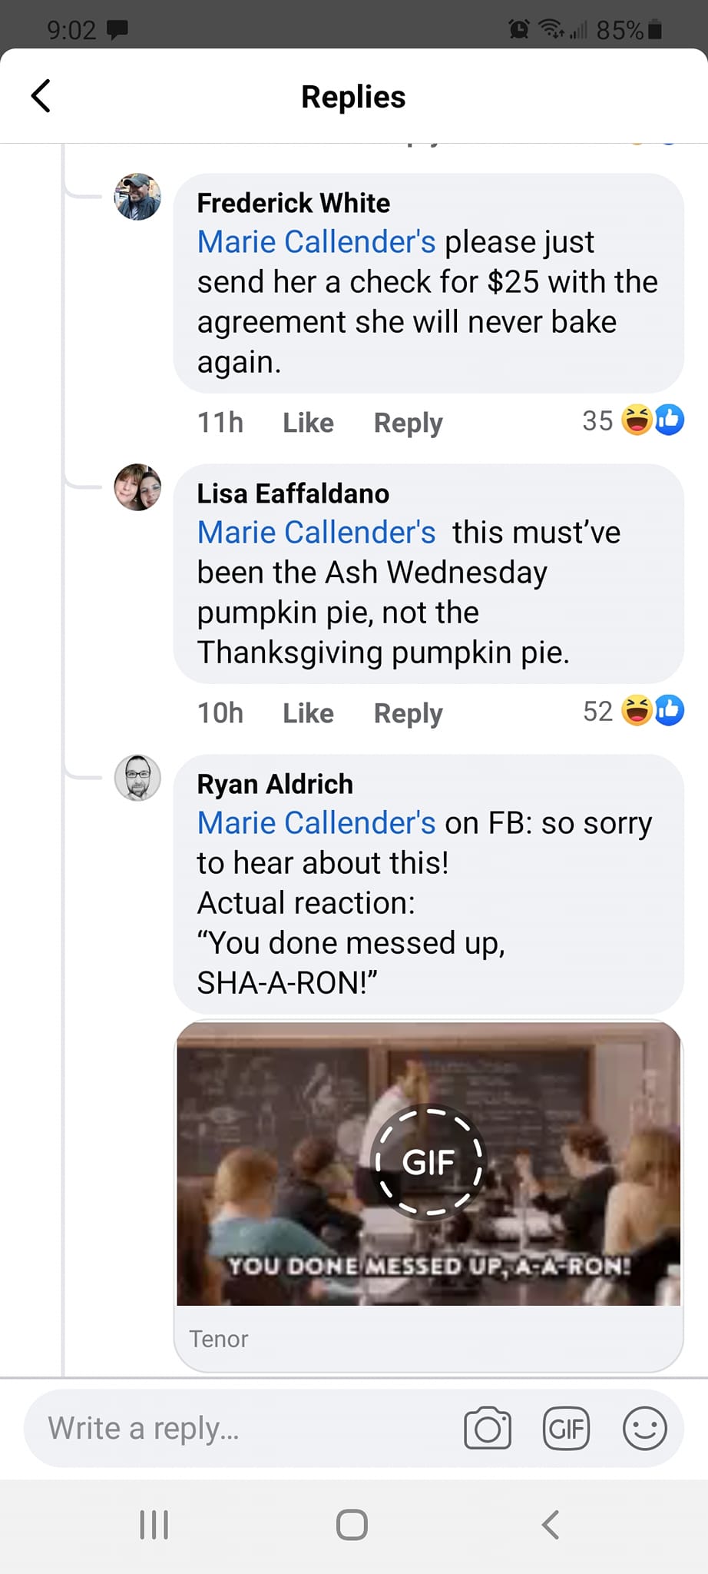Open Marie Callender's mention in Ryan's comment
The image size is (708, 1574).
(316, 823)
